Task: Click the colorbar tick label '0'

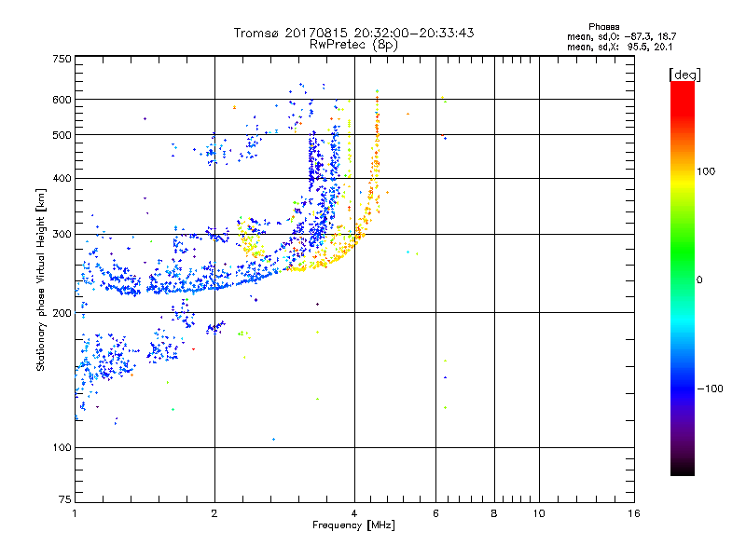Action: click(699, 280)
